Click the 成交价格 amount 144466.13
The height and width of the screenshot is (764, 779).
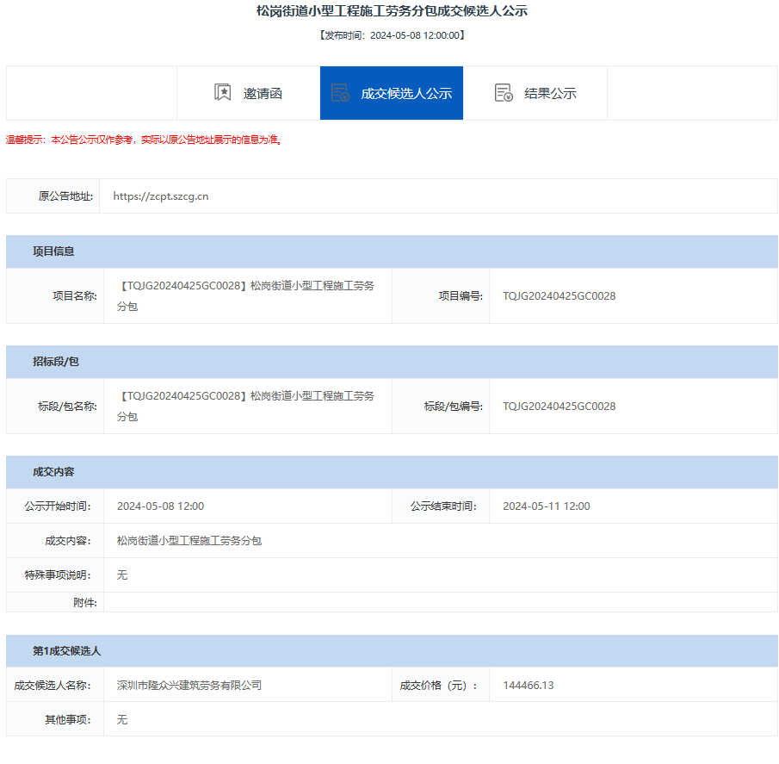529,686
